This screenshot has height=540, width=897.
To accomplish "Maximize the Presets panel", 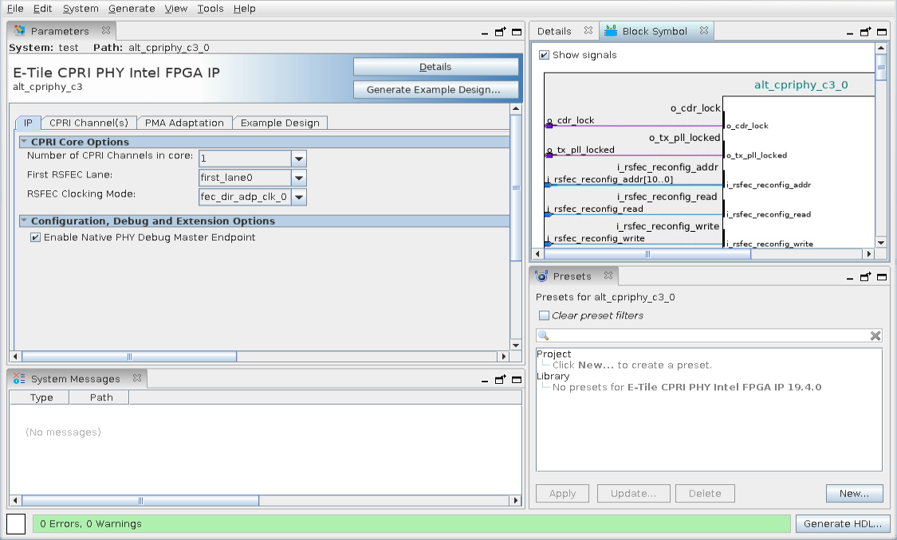I will point(882,277).
